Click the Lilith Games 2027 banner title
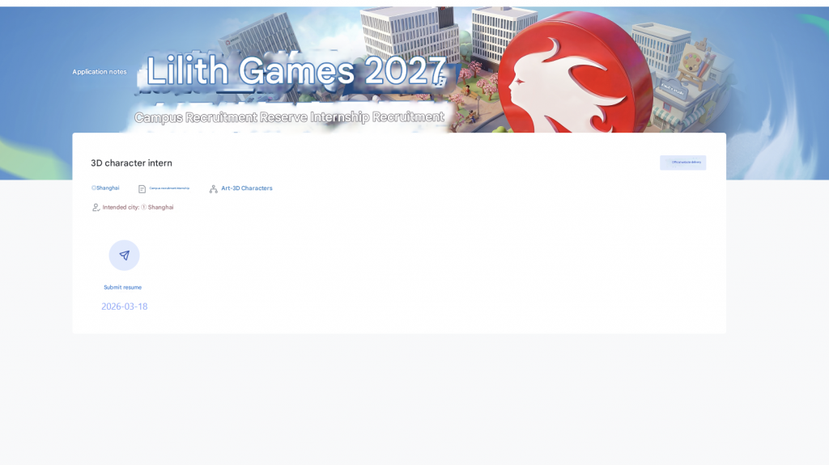Viewport: 829px width, 465px height. pos(295,72)
